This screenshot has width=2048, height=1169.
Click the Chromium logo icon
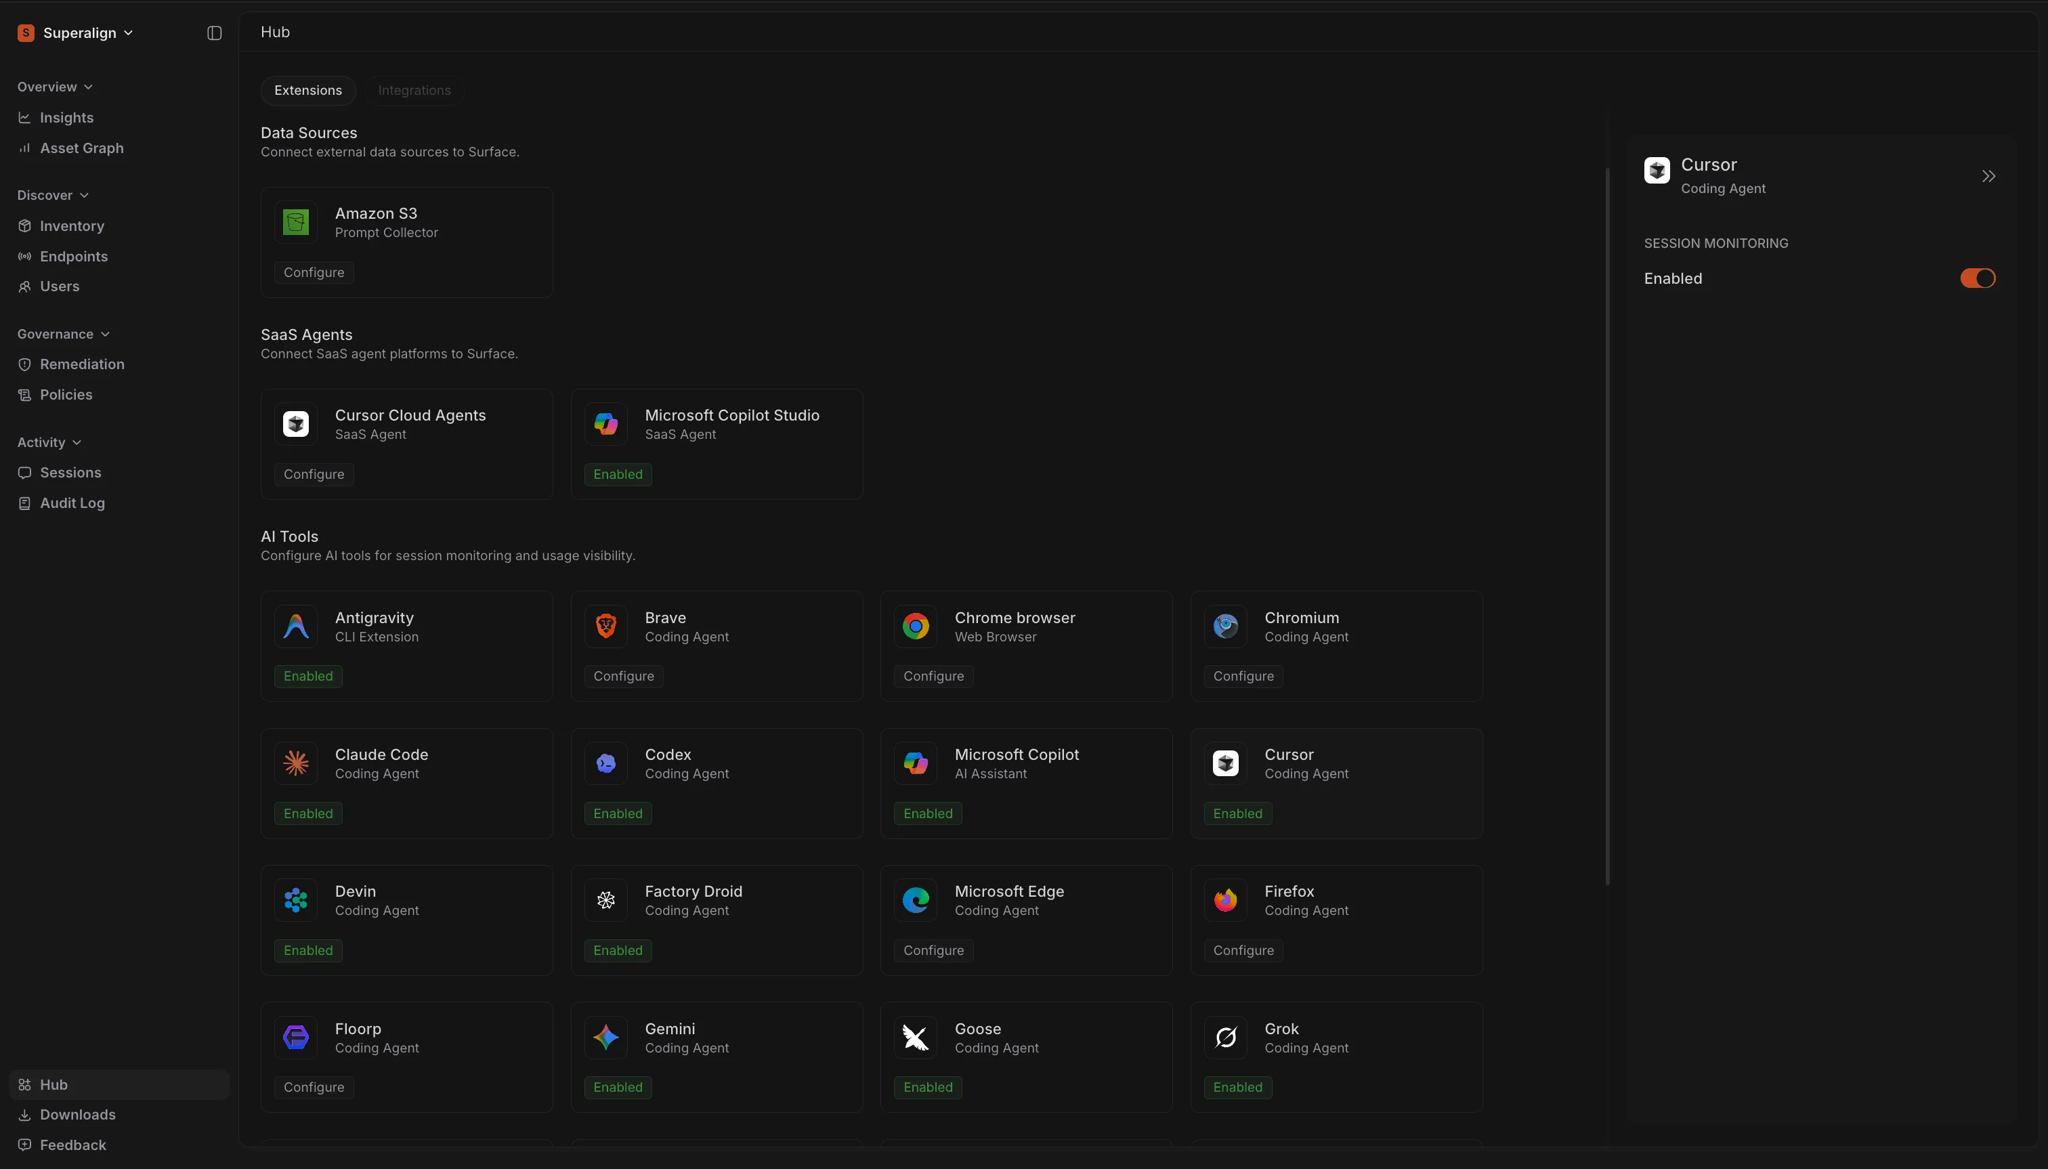pyautogui.click(x=1226, y=626)
